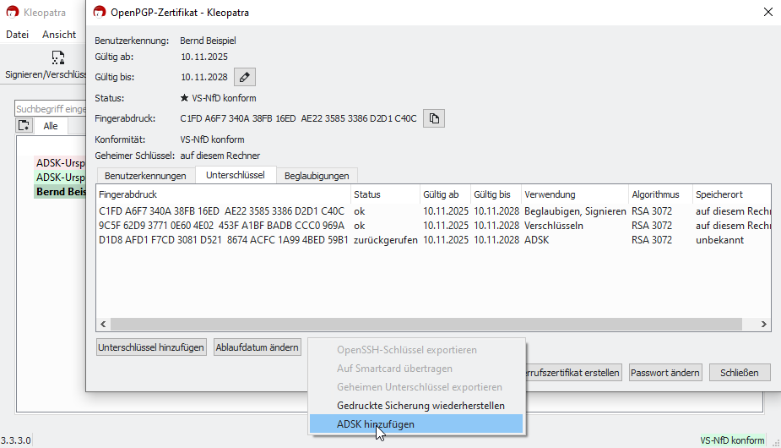Select the Bernd Beis certificate row
The width and height of the screenshot is (781, 448).
point(60,192)
